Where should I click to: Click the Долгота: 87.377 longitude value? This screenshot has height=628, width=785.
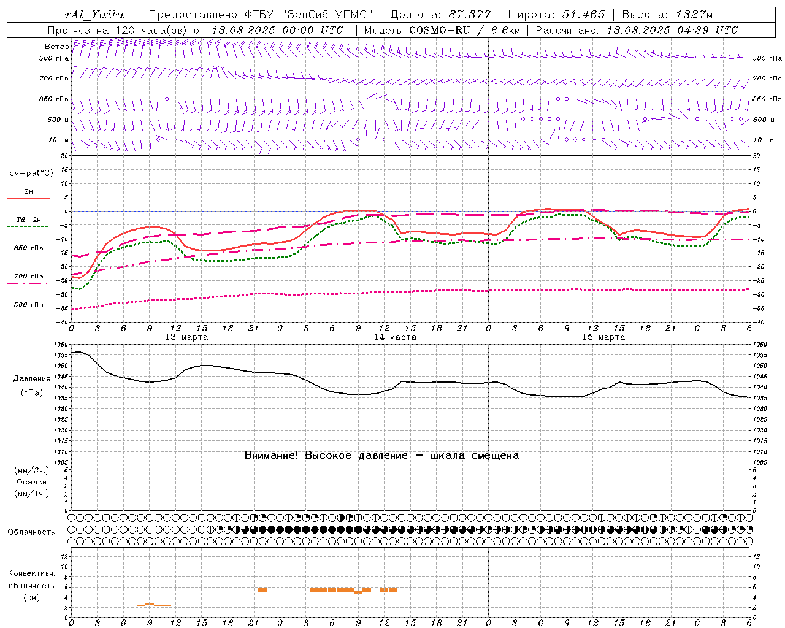point(441,15)
